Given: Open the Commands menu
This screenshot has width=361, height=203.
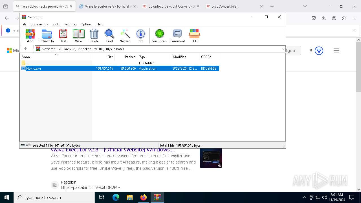Looking at the screenshot, I should point(39,24).
